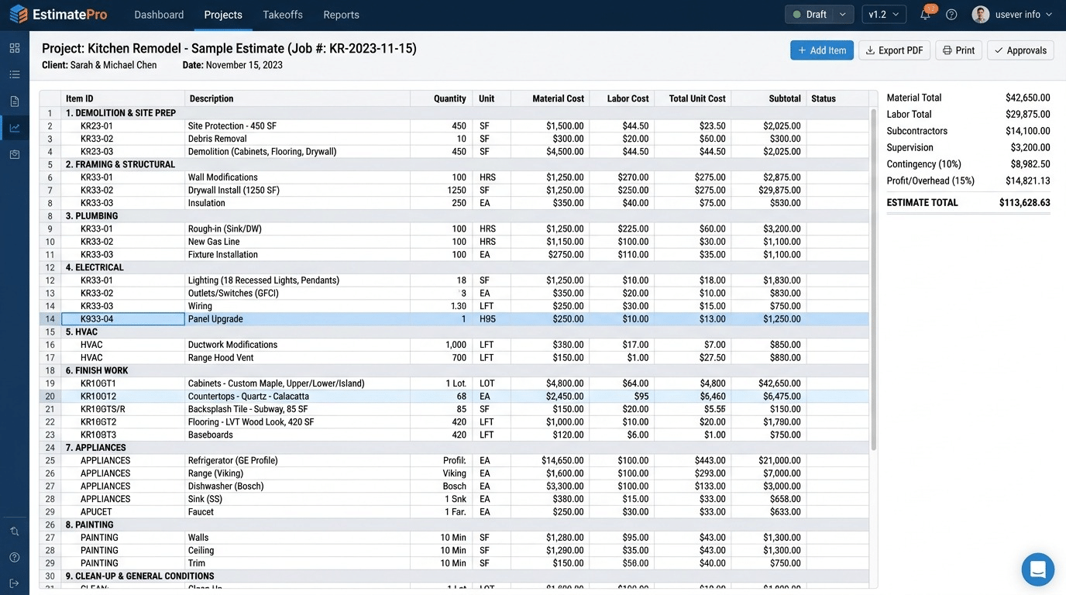Open the Reports tab
The height and width of the screenshot is (595, 1066).
point(341,15)
